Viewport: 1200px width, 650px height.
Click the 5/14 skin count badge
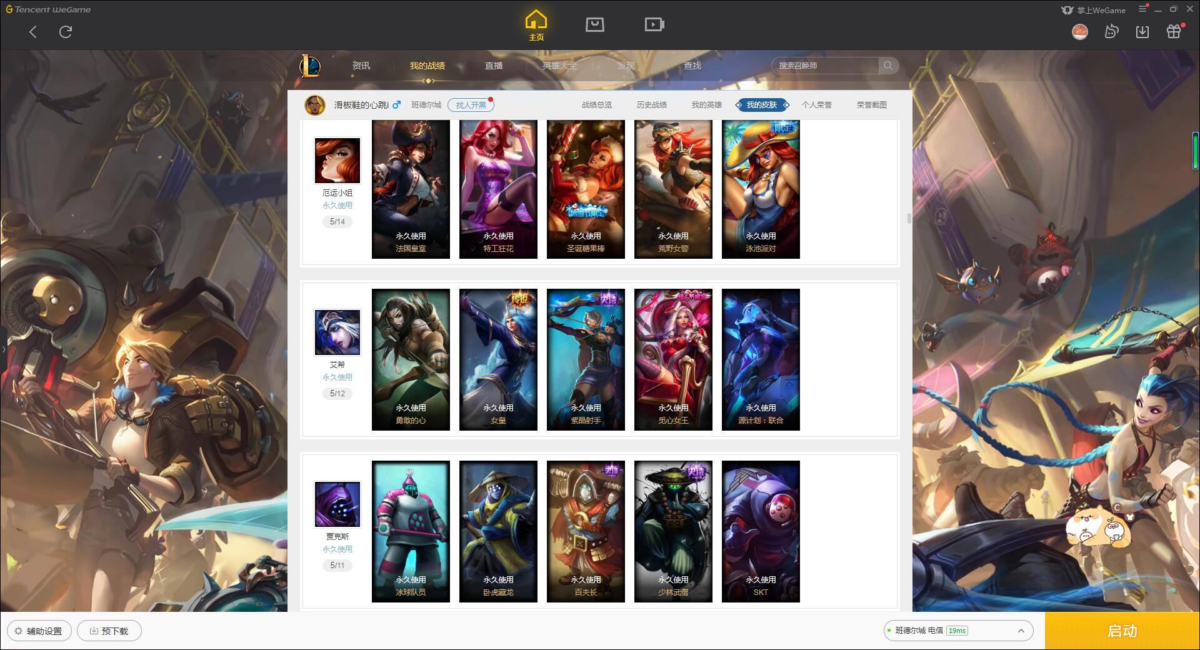coord(337,222)
